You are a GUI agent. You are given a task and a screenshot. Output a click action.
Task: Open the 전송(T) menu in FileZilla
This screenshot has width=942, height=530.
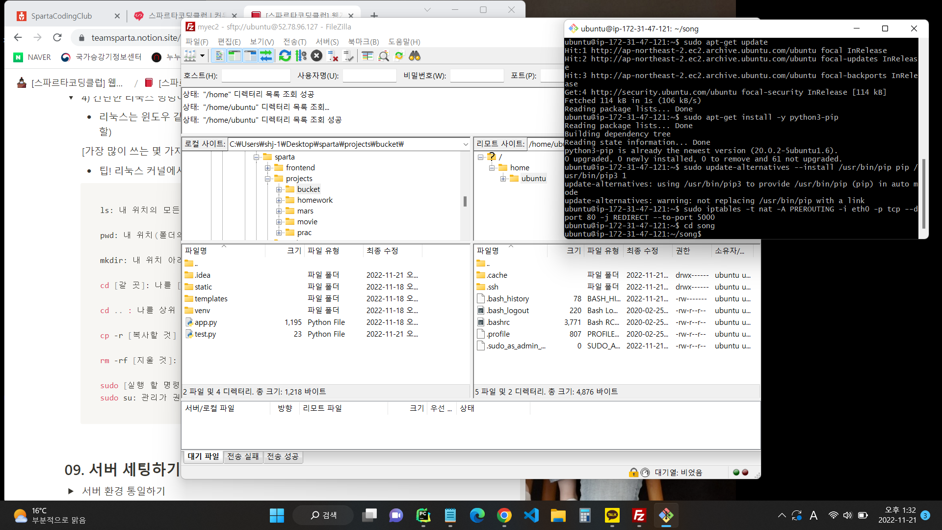click(295, 42)
